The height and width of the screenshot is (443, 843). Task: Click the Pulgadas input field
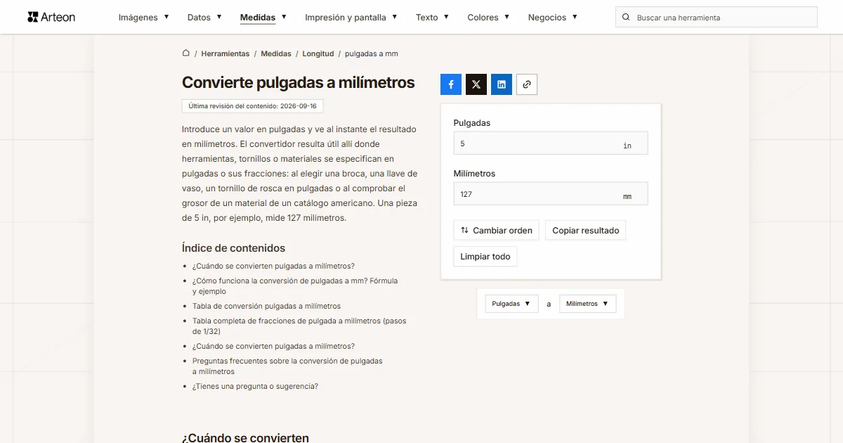click(x=551, y=143)
